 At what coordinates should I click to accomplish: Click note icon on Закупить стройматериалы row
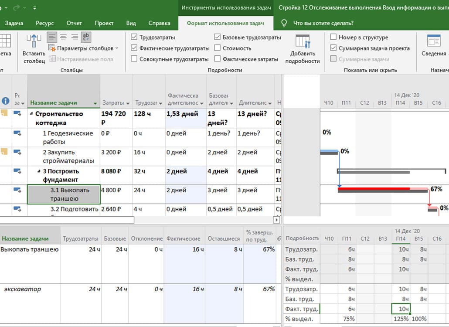pos(4,152)
